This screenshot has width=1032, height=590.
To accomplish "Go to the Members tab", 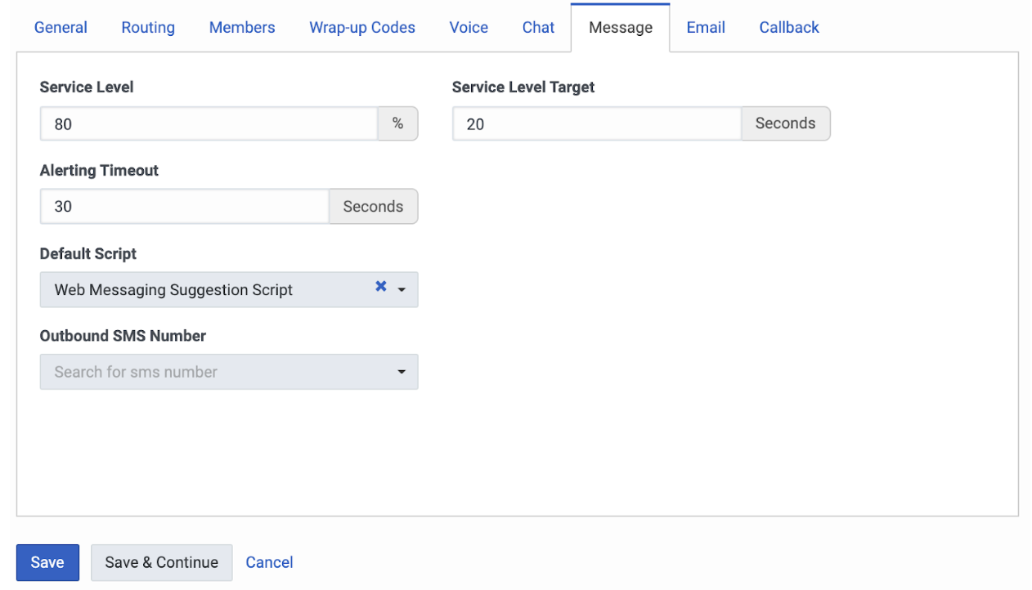I will tap(242, 27).
